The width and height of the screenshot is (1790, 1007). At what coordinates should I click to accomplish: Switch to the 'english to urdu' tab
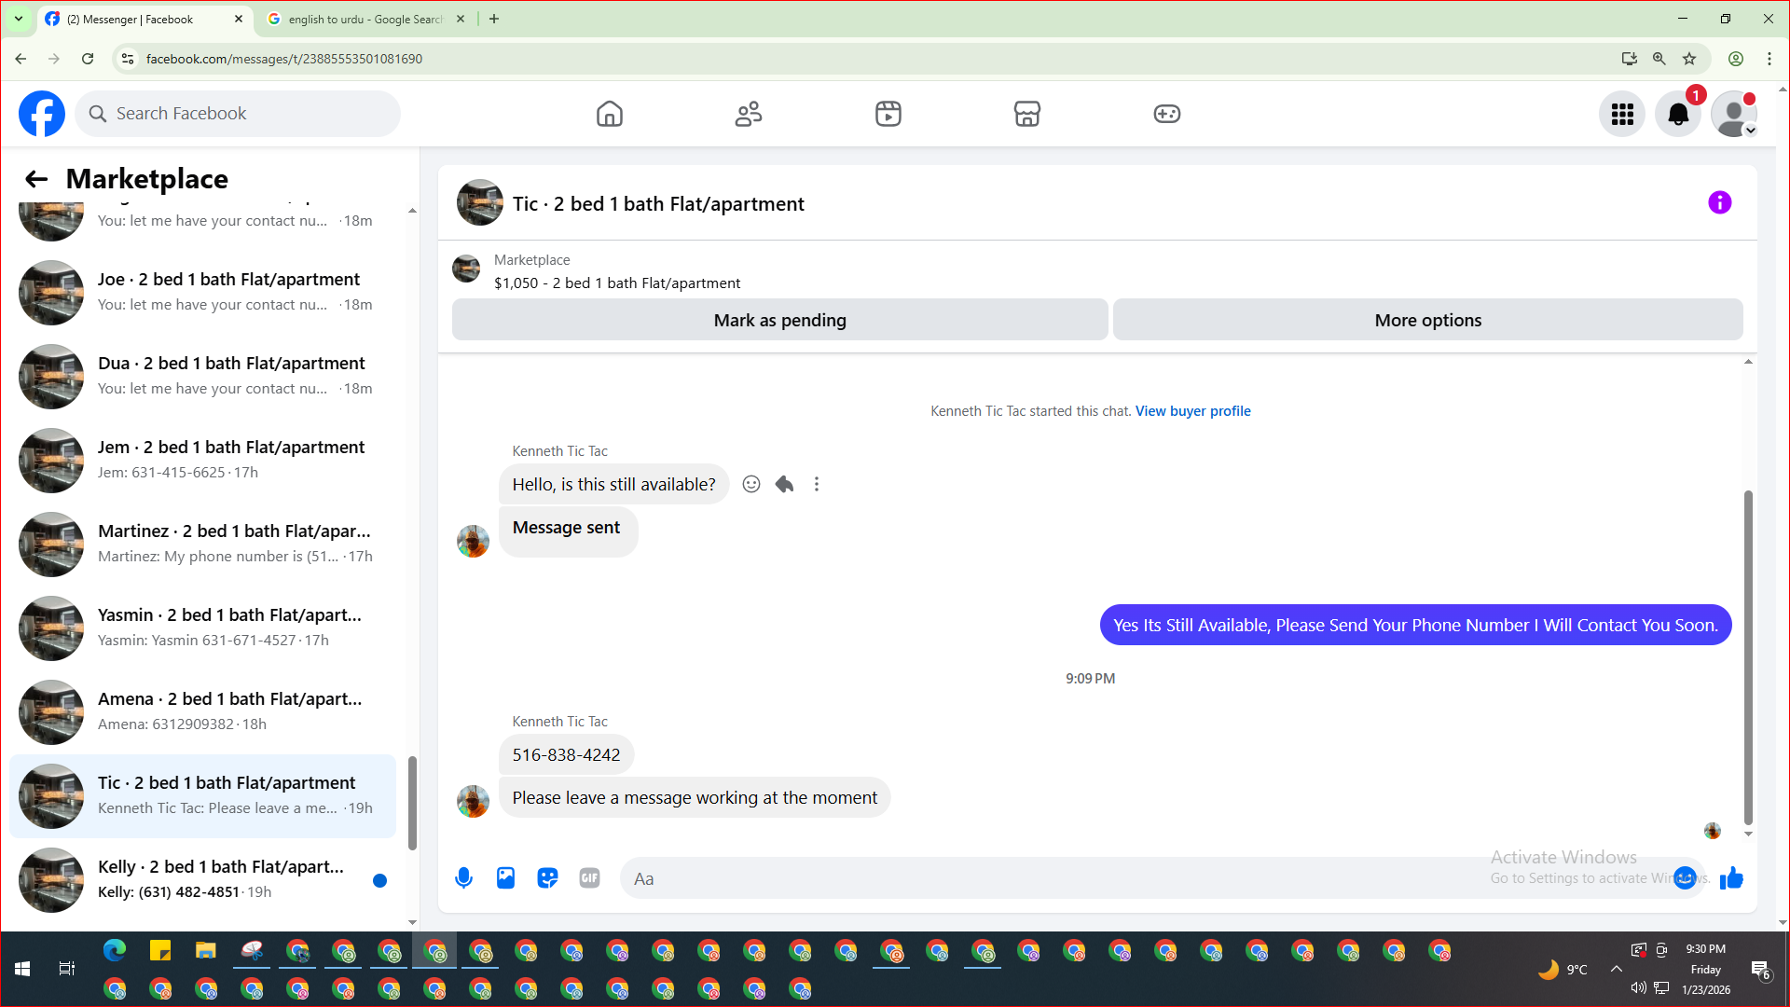[x=365, y=19]
